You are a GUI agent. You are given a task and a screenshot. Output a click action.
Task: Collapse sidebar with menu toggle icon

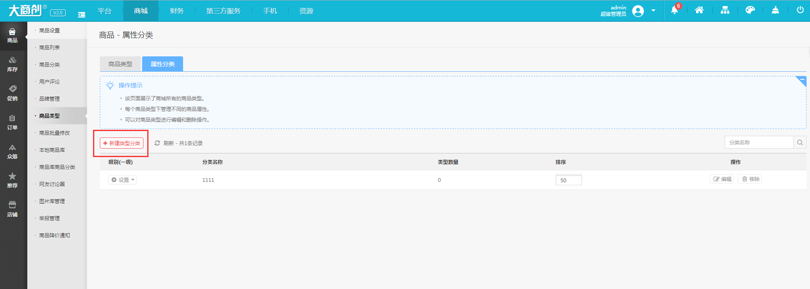point(82,15)
